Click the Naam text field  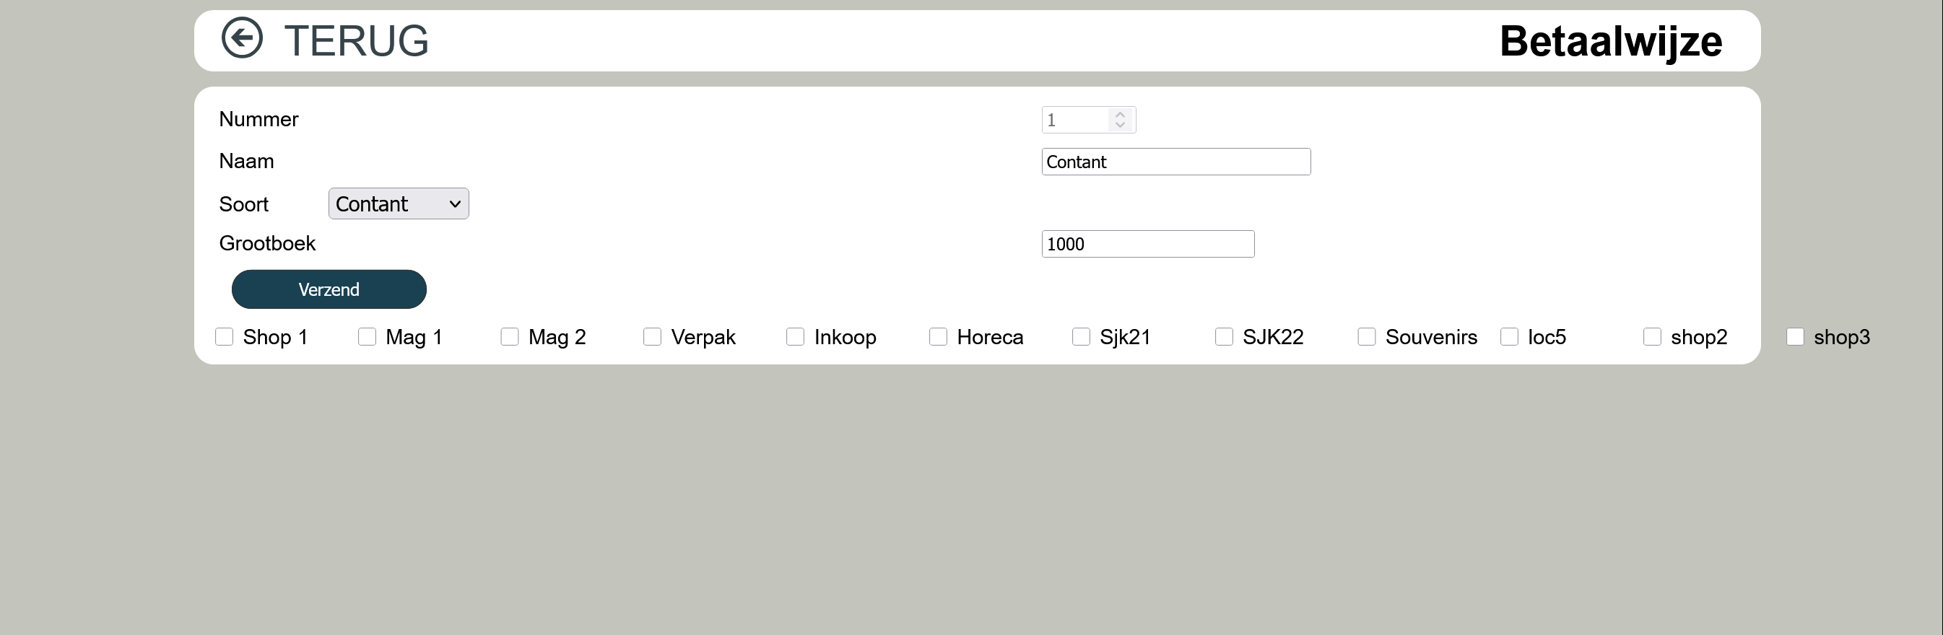point(1176,162)
